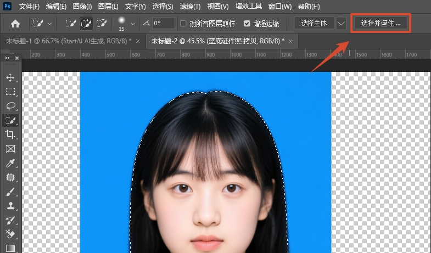This screenshot has height=253, width=431.
Task: Select the Eyedropper tool
Action: click(x=10, y=163)
